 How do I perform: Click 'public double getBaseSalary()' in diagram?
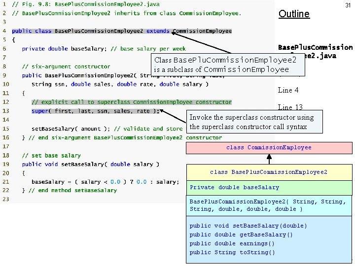pos(241,234)
